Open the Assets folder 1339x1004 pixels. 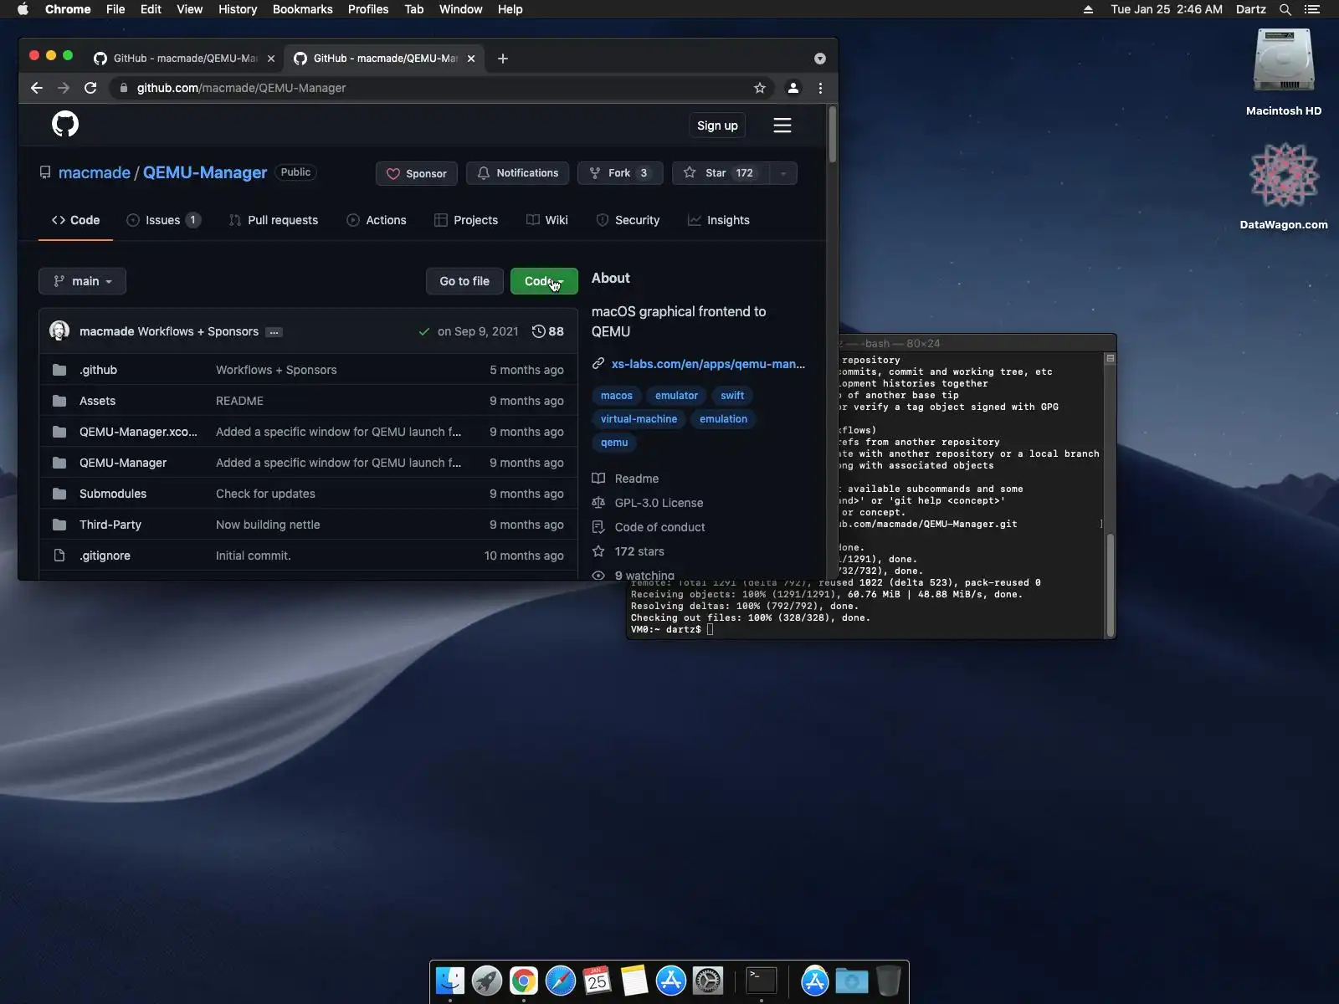pyautogui.click(x=97, y=401)
